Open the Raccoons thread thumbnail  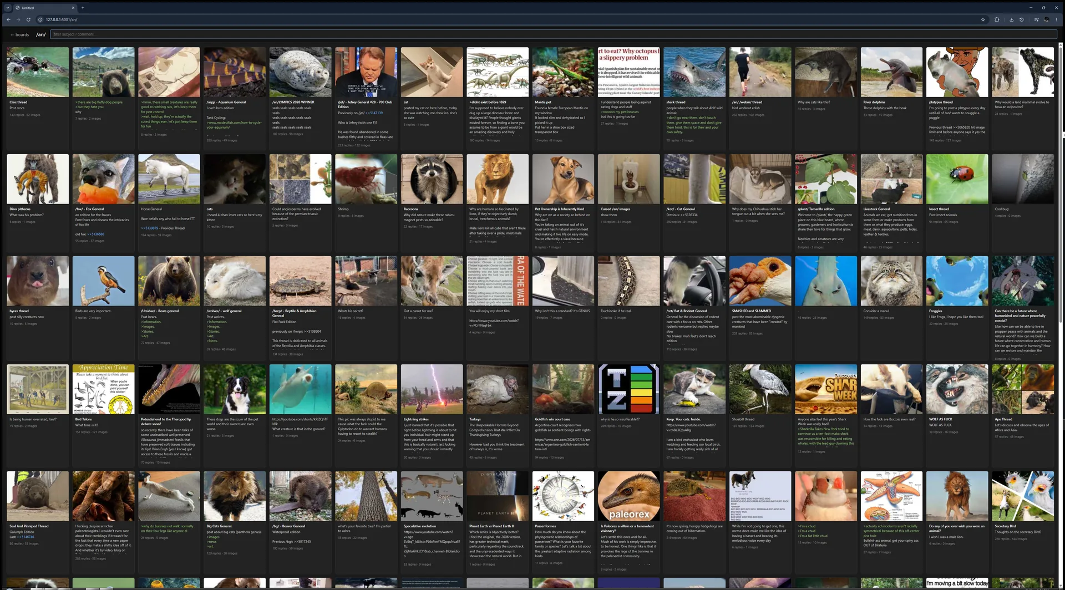[432, 179]
